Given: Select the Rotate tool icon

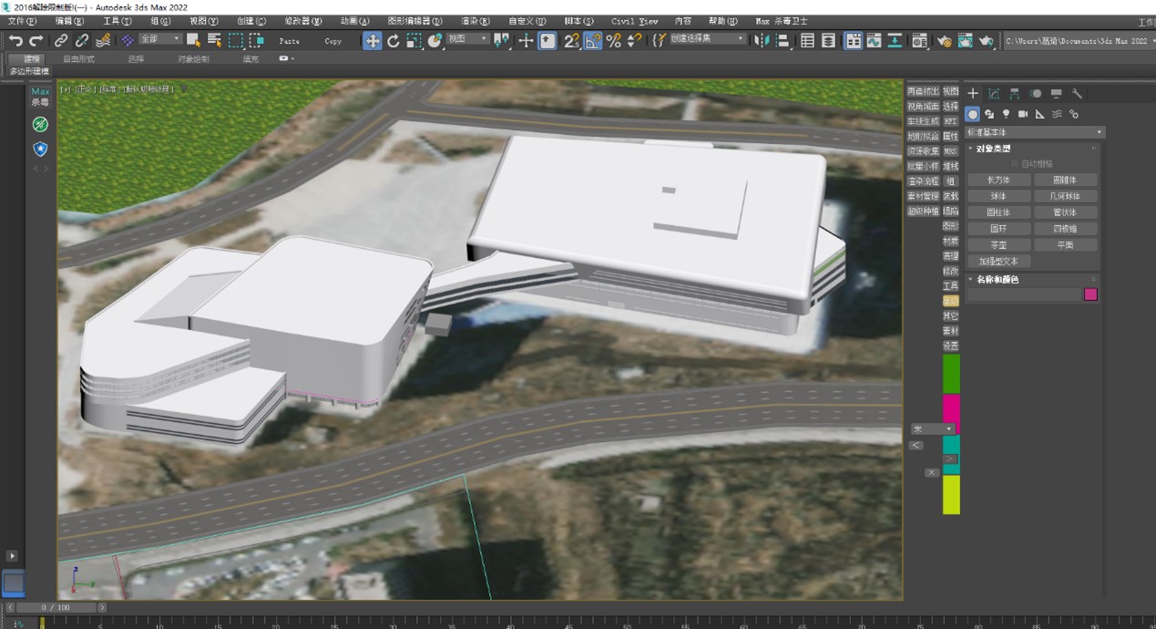Looking at the screenshot, I should point(394,41).
